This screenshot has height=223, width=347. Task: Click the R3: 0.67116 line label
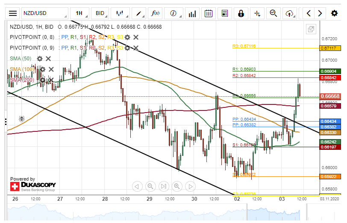coord(244,46)
